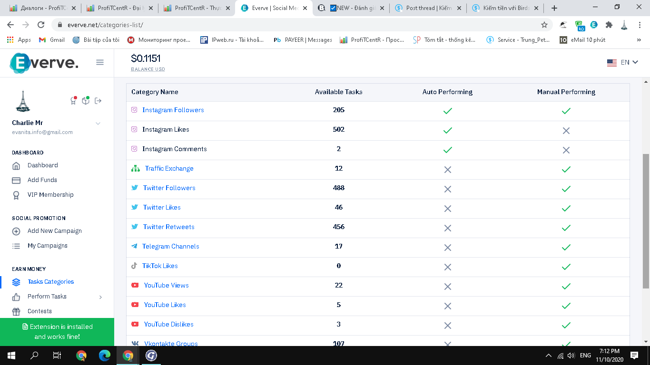Click the Add Funds card icon
The width and height of the screenshot is (650, 365).
click(16, 181)
